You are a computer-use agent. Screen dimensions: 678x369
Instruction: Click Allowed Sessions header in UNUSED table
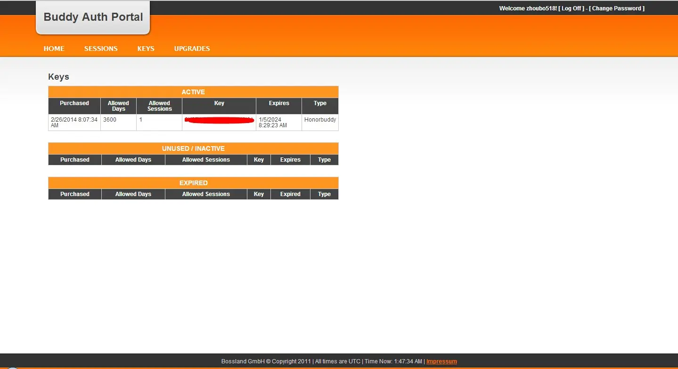(206, 160)
